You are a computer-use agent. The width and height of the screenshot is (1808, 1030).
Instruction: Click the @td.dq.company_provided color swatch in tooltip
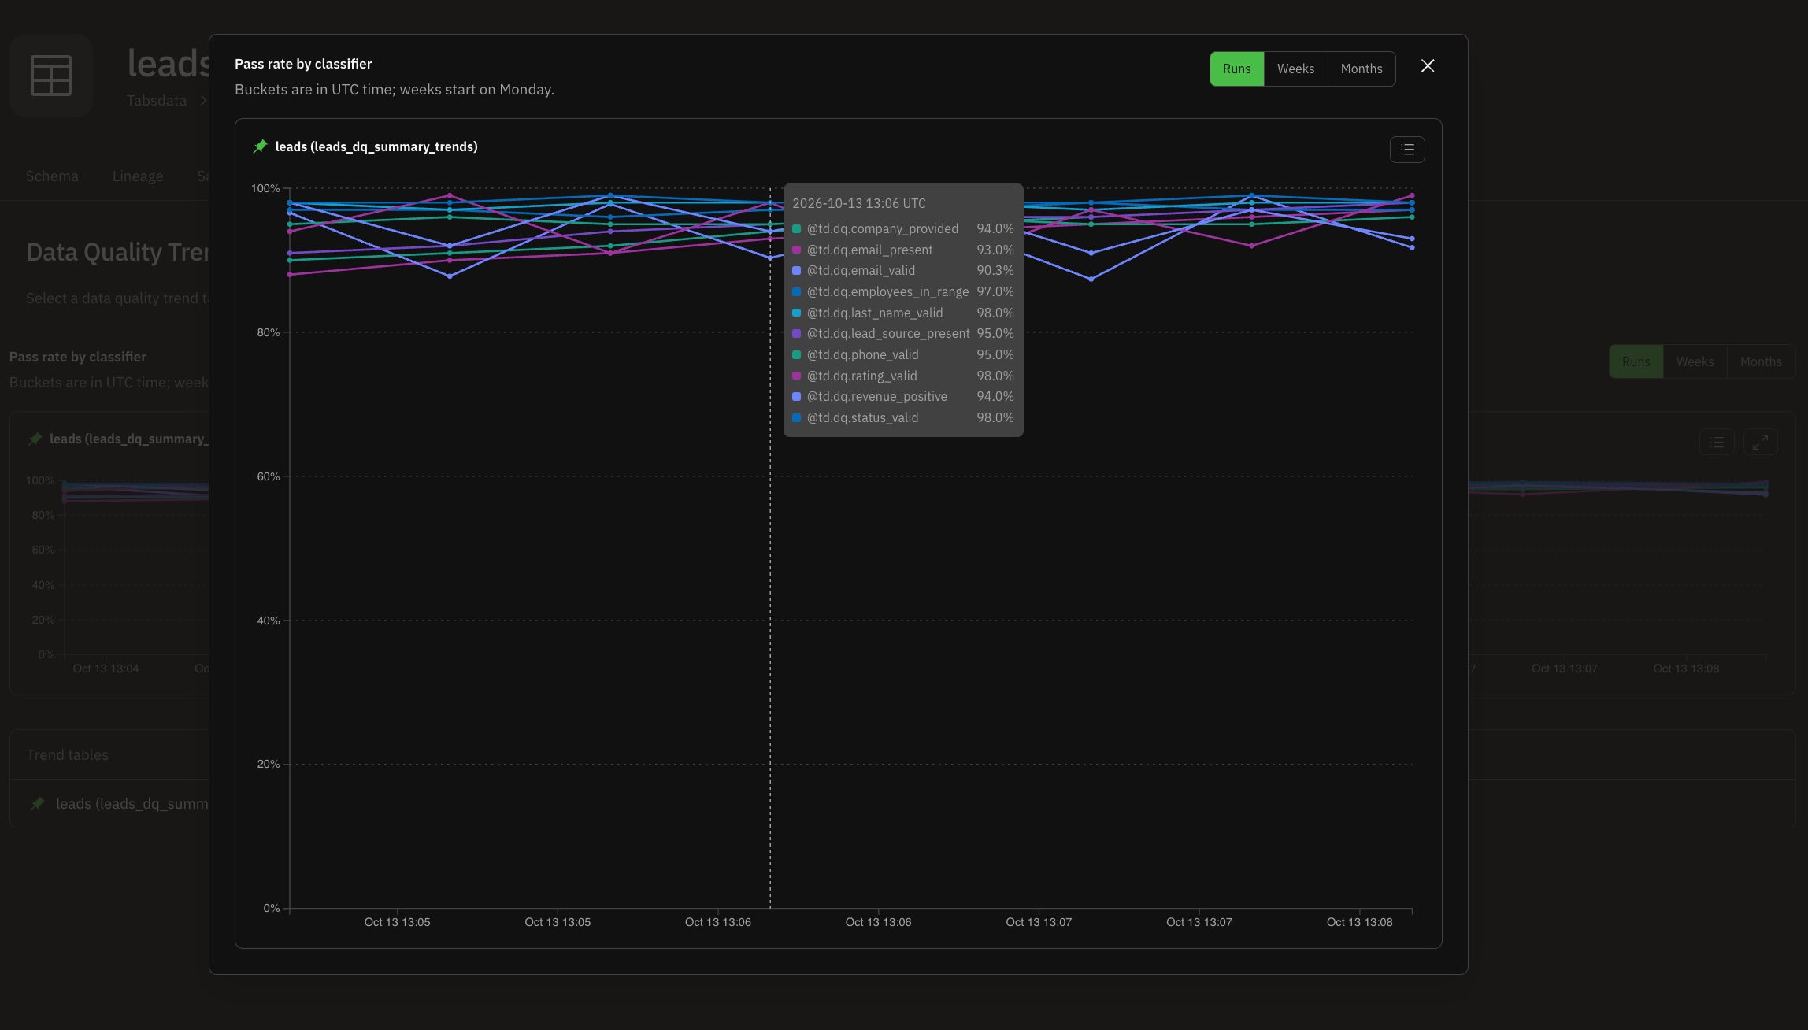(796, 229)
